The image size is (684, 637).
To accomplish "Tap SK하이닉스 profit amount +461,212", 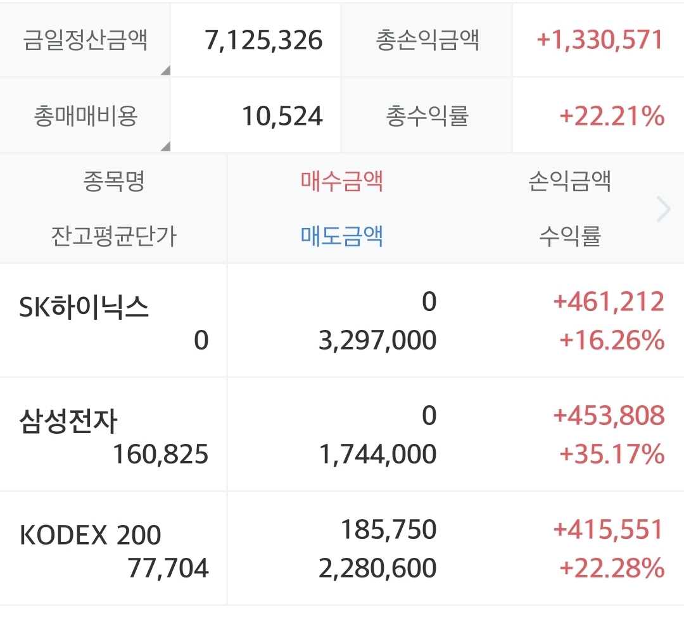I will (609, 302).
